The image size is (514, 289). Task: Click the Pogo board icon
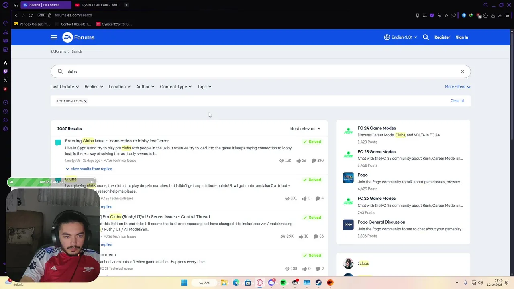pyautogui.click(x=348, y=178)
